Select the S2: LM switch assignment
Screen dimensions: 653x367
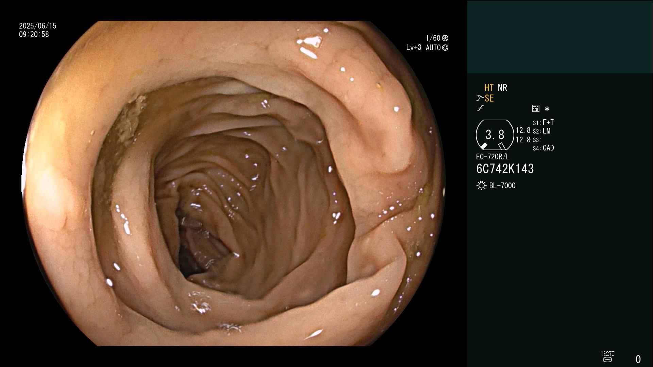pyautogui.click(x=542, y=131)
